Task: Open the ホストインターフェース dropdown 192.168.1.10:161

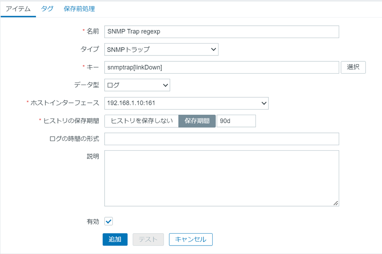Action: (x=186, y=103)
